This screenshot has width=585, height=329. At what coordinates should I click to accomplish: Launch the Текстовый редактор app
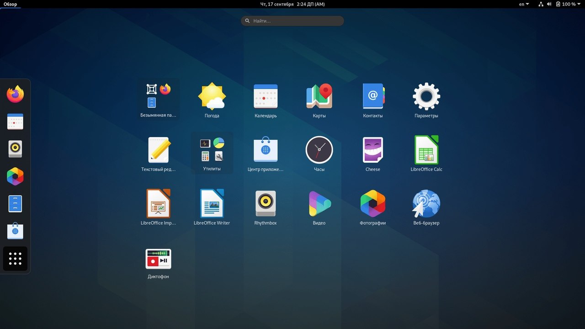158,153
